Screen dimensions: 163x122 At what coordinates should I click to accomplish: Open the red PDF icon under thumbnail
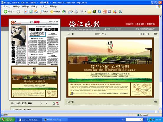pyautogui.click(x=57, y=103)
